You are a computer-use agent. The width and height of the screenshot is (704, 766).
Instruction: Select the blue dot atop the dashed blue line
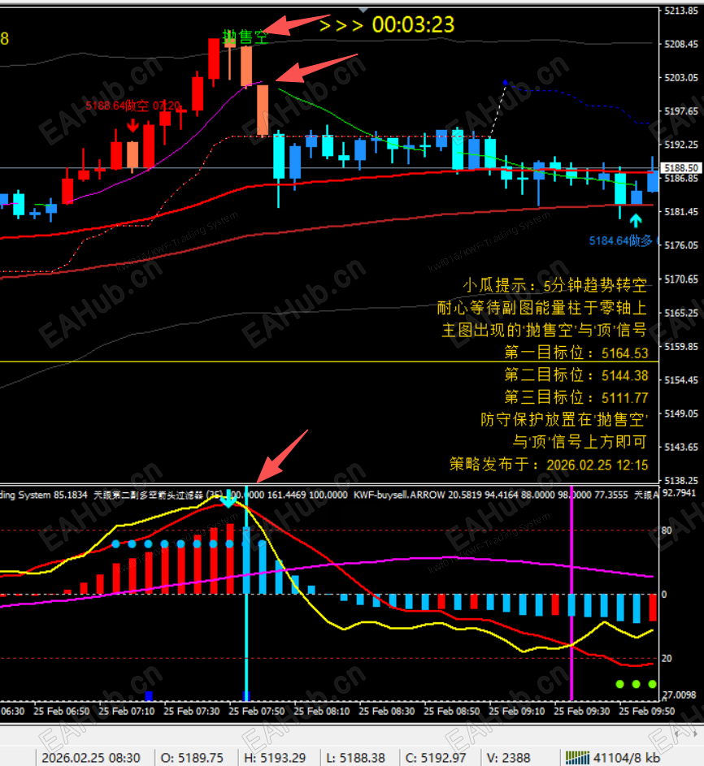tap(505, 83)
